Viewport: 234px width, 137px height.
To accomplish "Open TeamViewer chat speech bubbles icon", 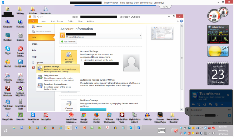I will tap(210, 104).
